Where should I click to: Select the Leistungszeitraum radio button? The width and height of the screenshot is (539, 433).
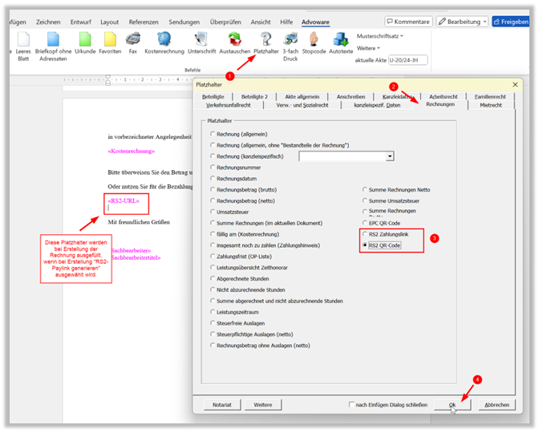click(213, 312)
